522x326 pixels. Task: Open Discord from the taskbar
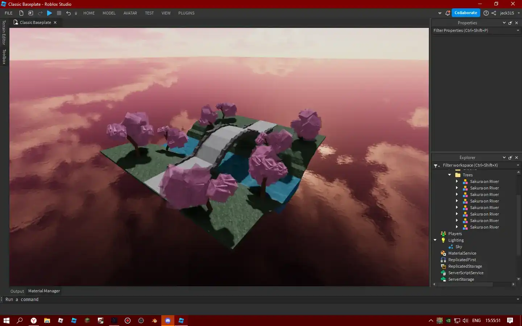[x=168, y=321]
